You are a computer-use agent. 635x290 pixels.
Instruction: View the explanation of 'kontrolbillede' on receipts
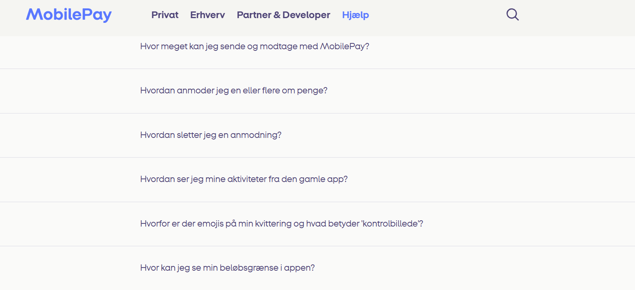click(x=281, y=224)
